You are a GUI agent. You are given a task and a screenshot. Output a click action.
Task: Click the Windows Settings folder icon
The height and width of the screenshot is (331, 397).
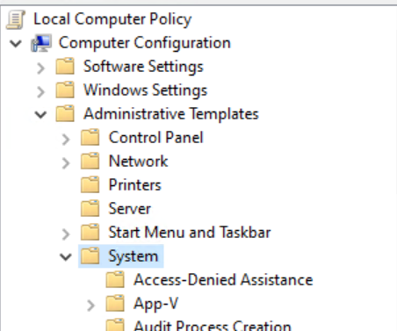[65, 90]
